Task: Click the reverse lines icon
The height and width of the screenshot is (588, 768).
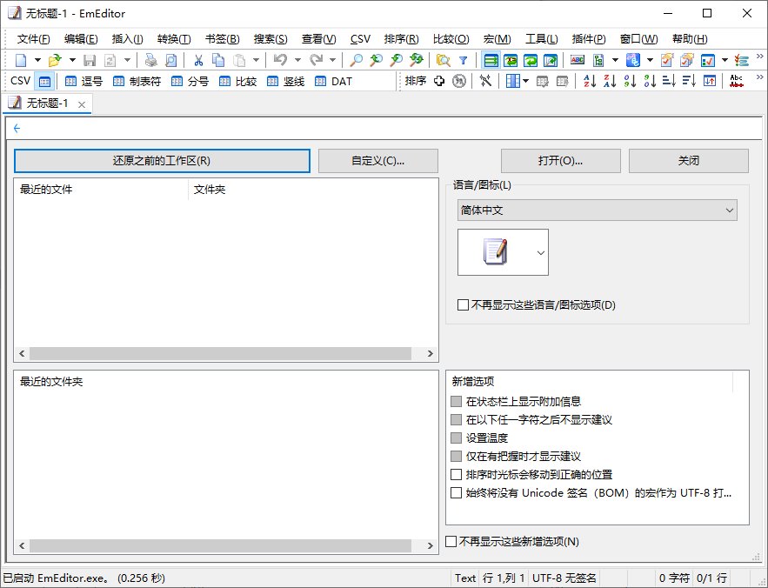Action: [x=710, y=81]
